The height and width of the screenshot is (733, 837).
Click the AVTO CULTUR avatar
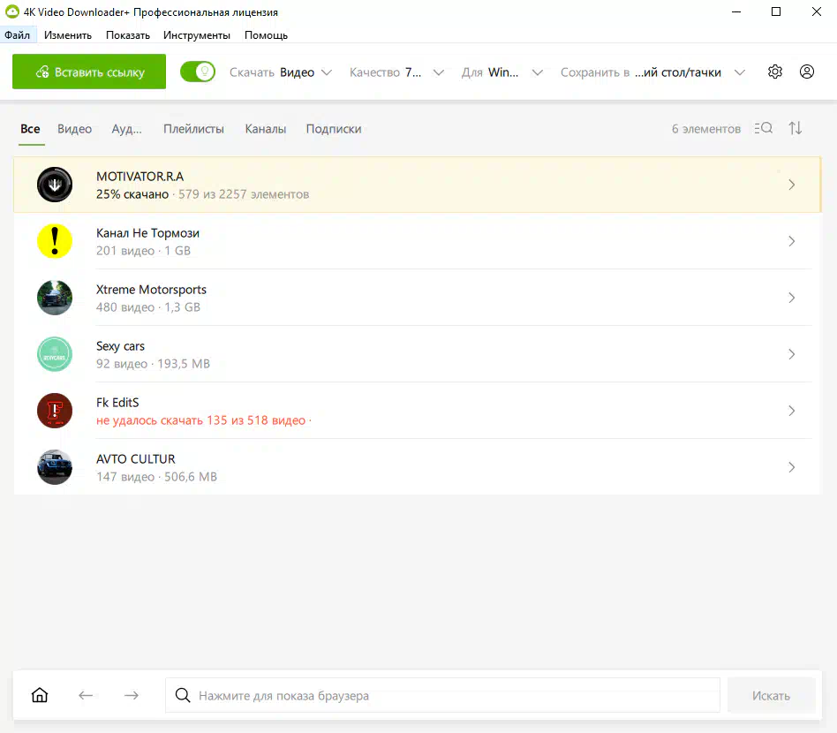(x=55, y=467)
